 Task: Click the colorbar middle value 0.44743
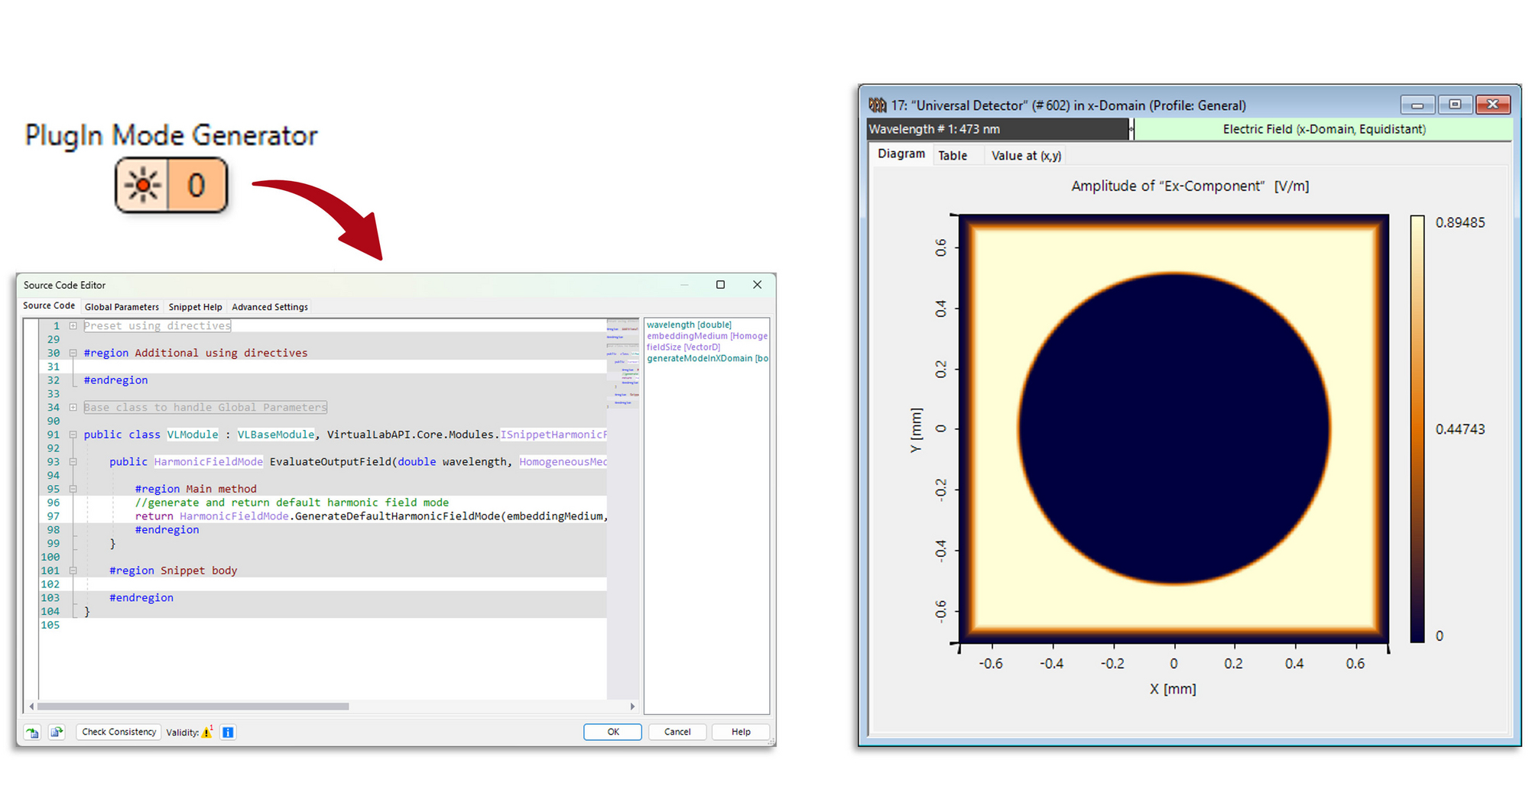pos(1459,429)
